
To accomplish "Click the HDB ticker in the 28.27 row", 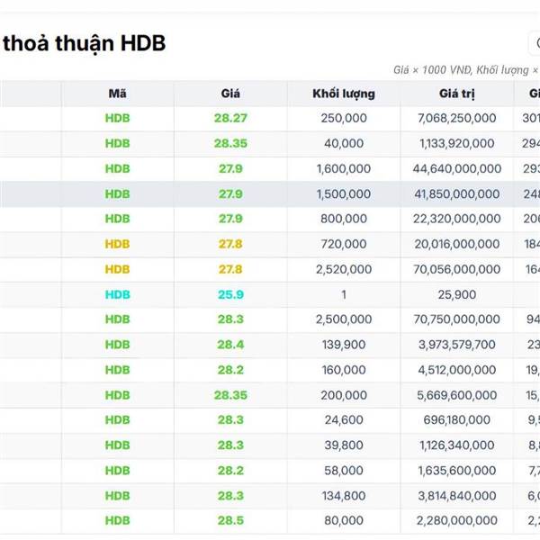I will point(117,118).
